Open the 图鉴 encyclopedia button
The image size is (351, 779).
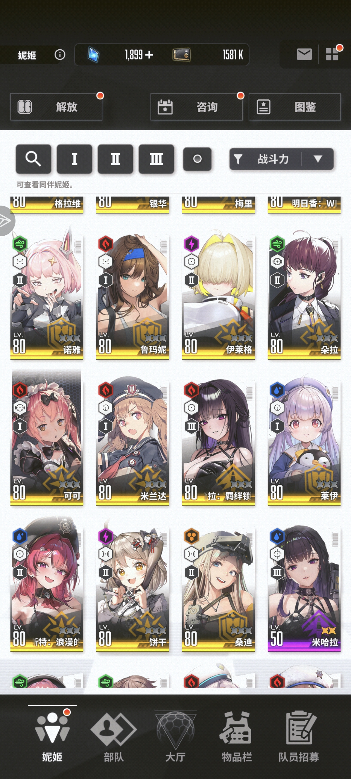click(x=295, y=107)
